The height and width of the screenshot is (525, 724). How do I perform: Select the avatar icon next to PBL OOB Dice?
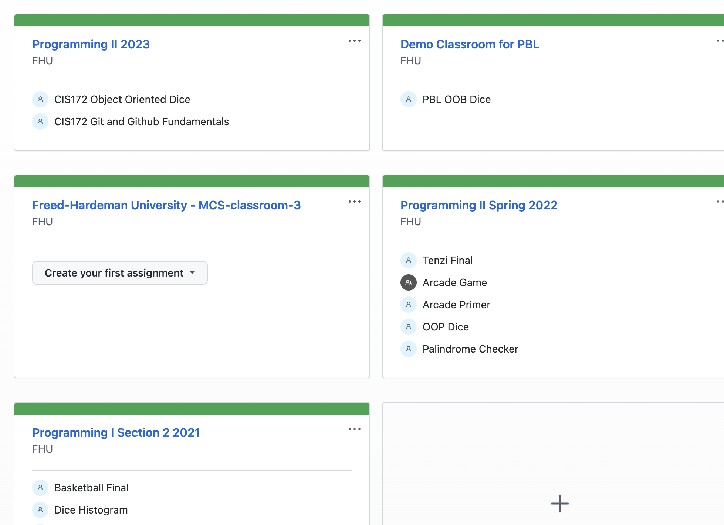point(408,99)
